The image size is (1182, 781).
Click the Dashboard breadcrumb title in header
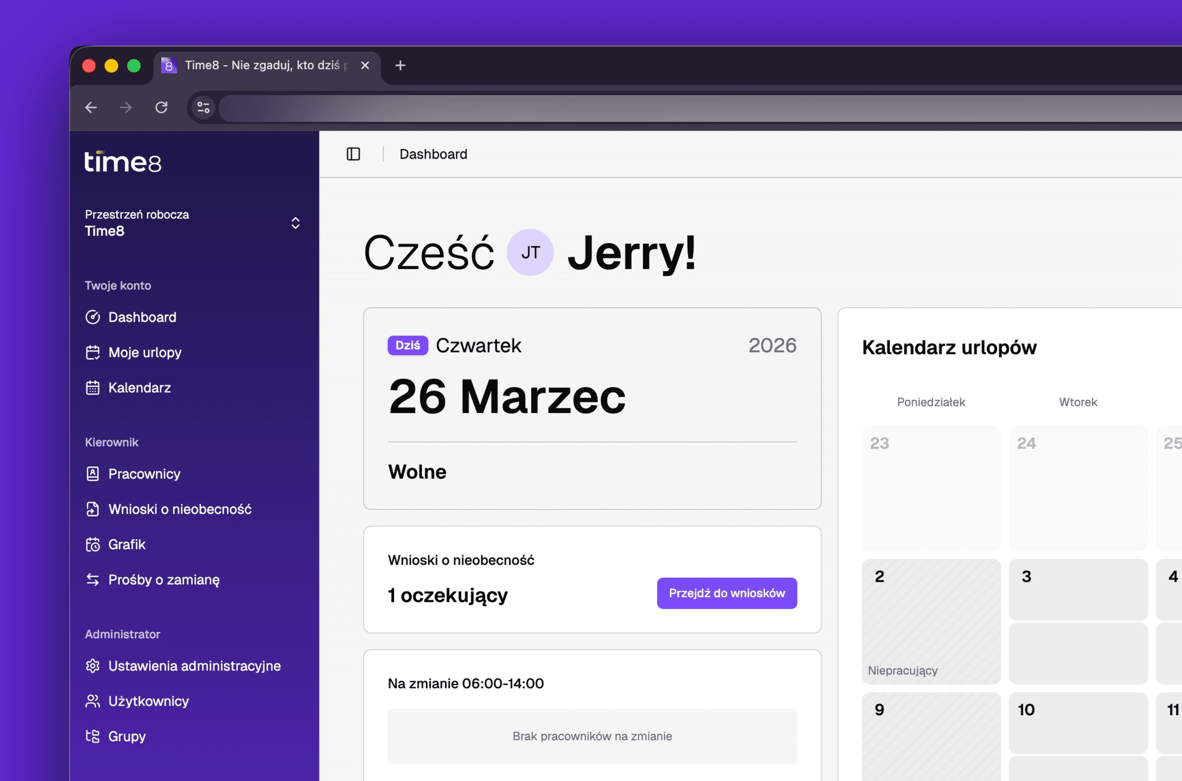tap(433, 154)
